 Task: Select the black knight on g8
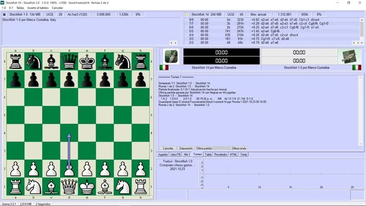pos(123,61)
